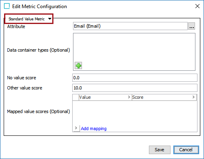Click the row arrow beside Add mapping
Image resolution: width=204 pixels, height=159 pixels.
pyautogui.click(x=76, y=128)
